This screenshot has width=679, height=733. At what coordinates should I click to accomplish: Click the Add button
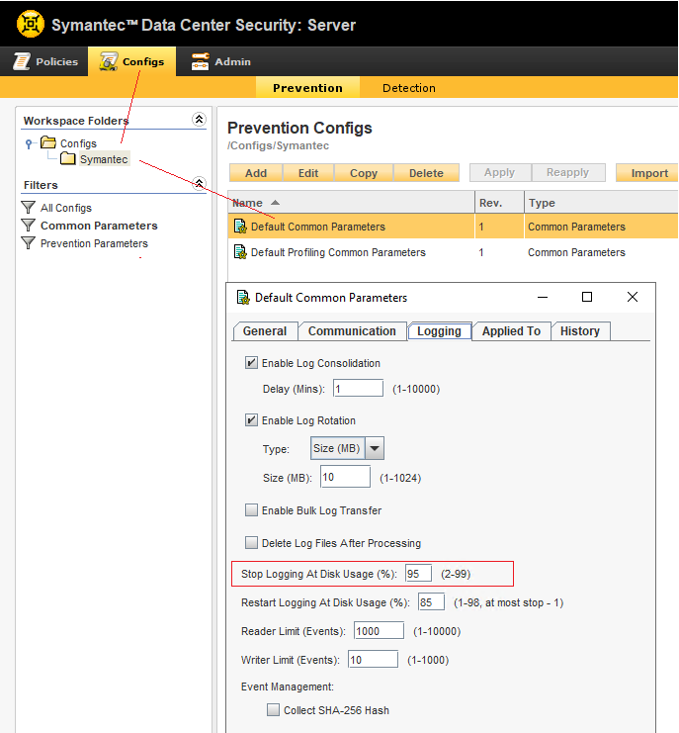point(256,173)
